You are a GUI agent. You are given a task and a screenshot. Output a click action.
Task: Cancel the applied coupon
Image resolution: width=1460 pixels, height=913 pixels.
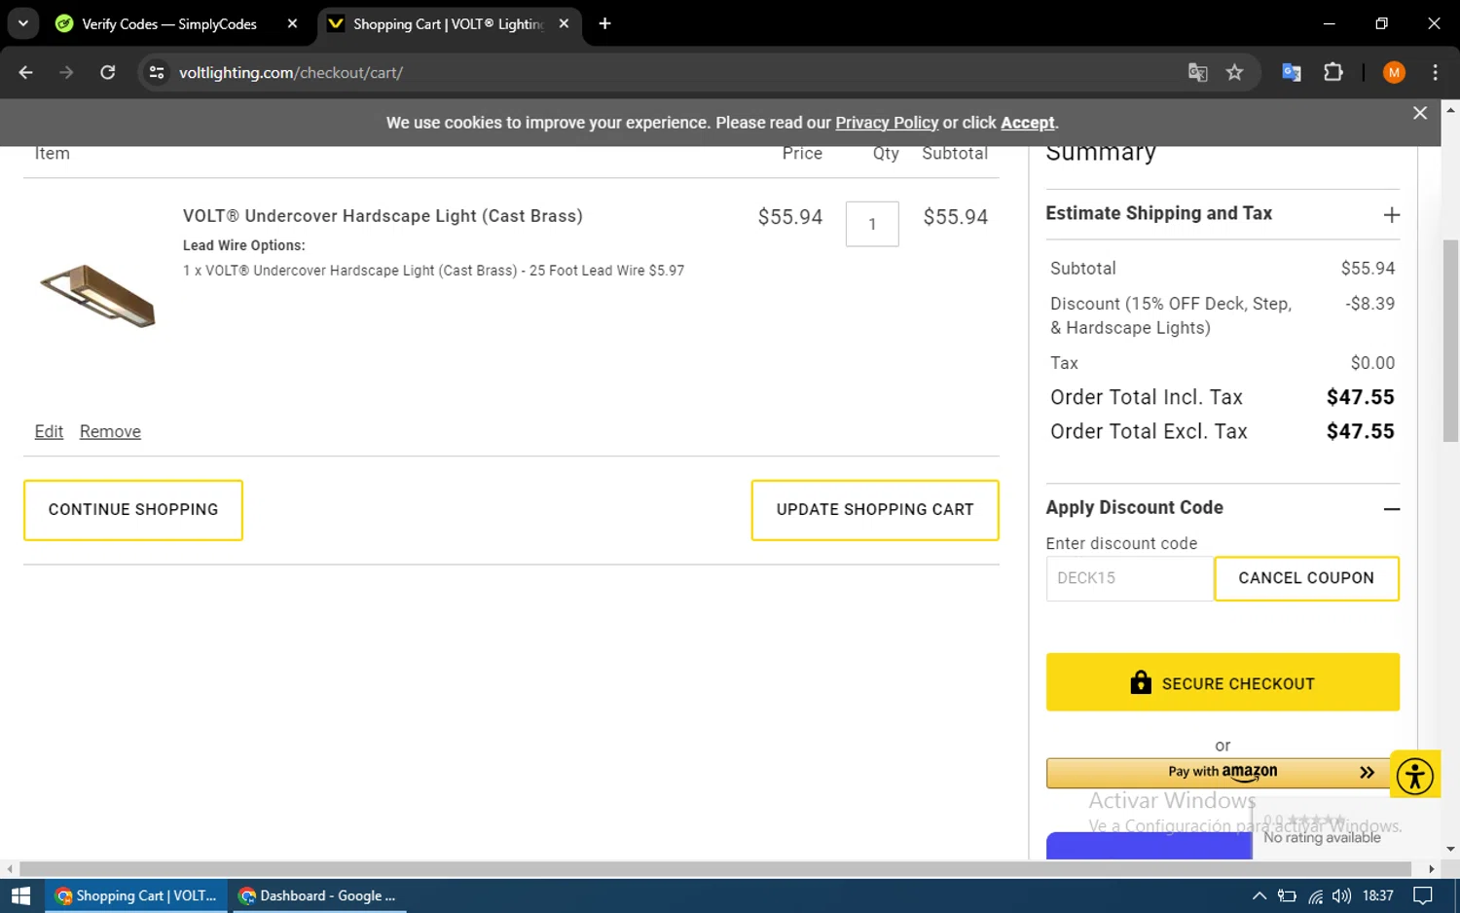coord(1306,578)
